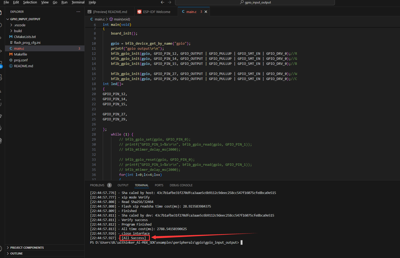This screenshot has width=400, height=258.
Task: Open the View menu
Action: tap(45, 2)
